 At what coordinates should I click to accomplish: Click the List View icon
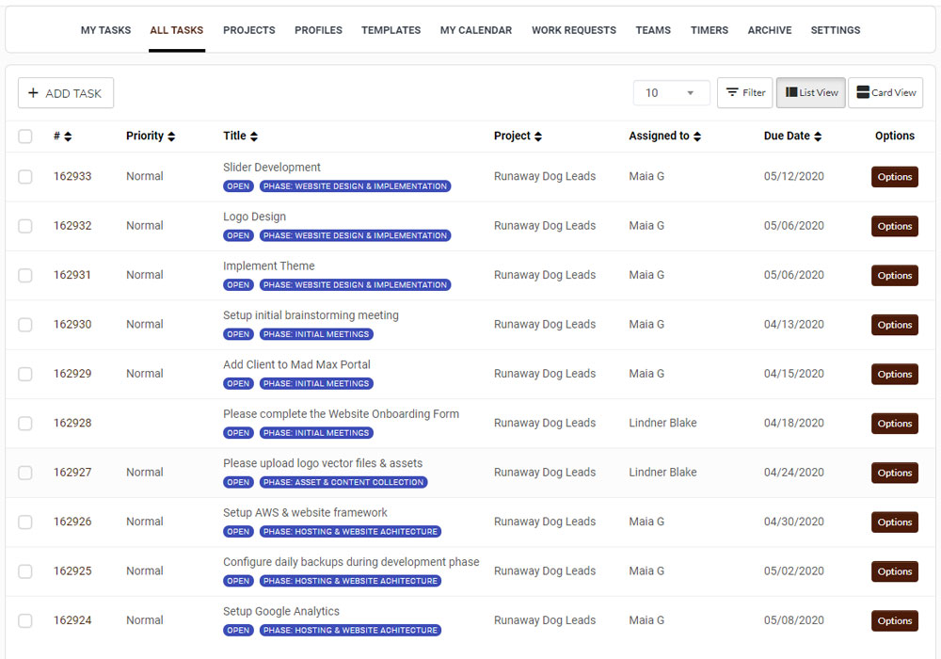click(791, 92)
